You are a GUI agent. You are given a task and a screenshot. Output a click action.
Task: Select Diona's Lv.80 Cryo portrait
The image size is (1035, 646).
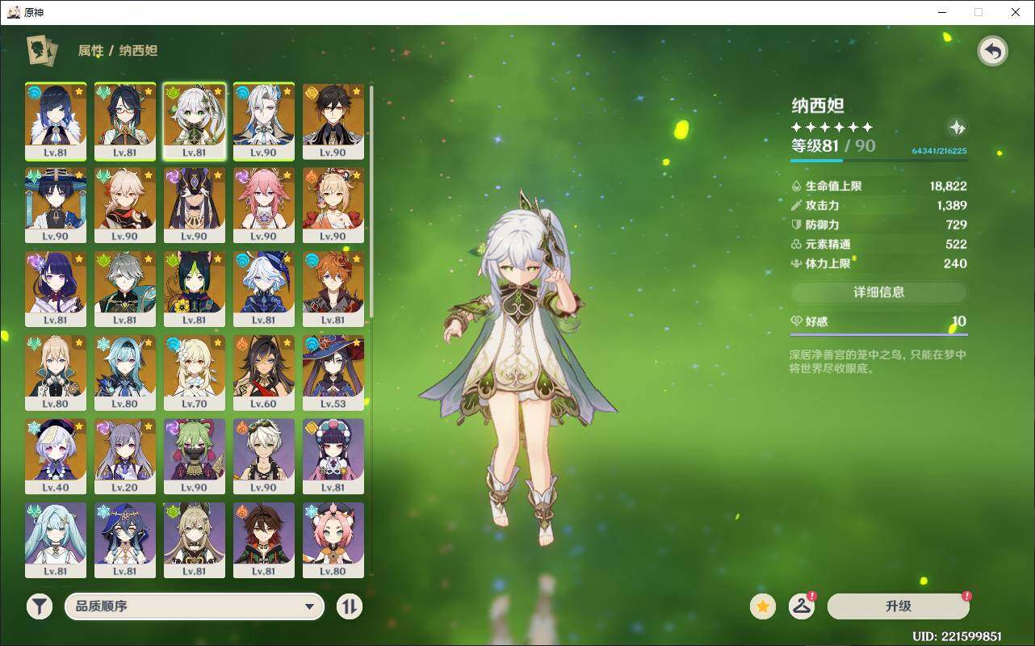click(x=333, y=540)
